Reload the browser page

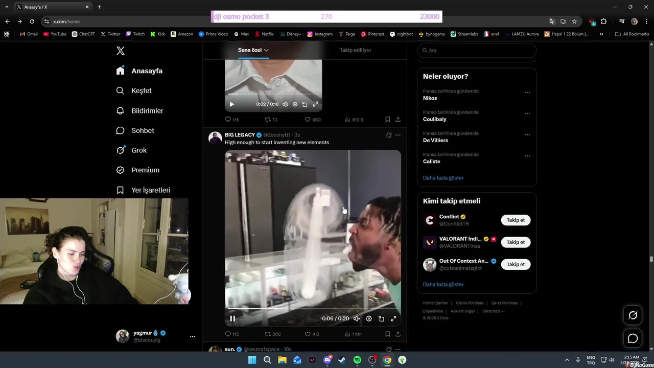pos(32,21)
